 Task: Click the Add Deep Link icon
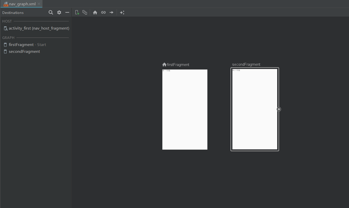(103, 12)
